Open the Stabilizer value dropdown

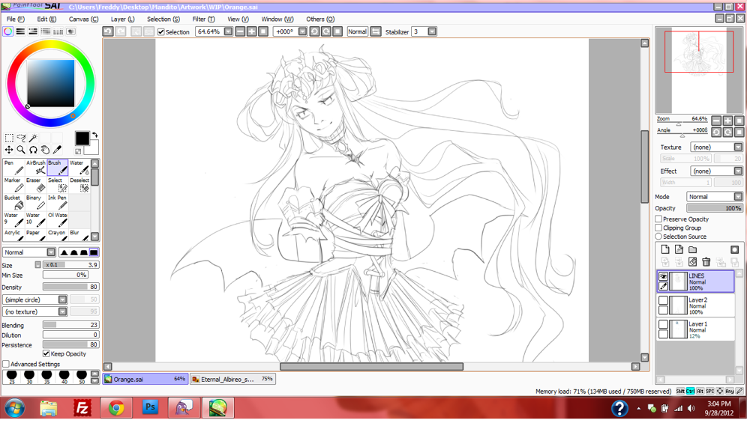(433, 32)
